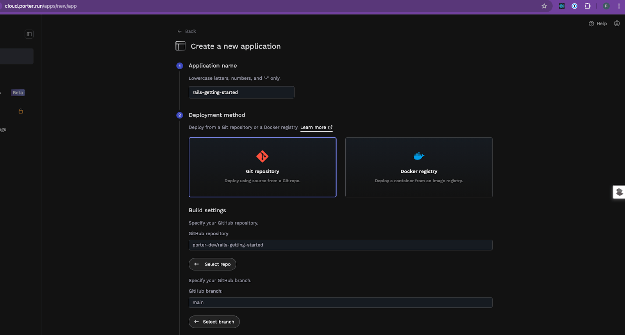Image resolution: width=625 pixels, height=335 pixels.
Task: Select the Docker registry deployment method
Action: pos(419,167)
